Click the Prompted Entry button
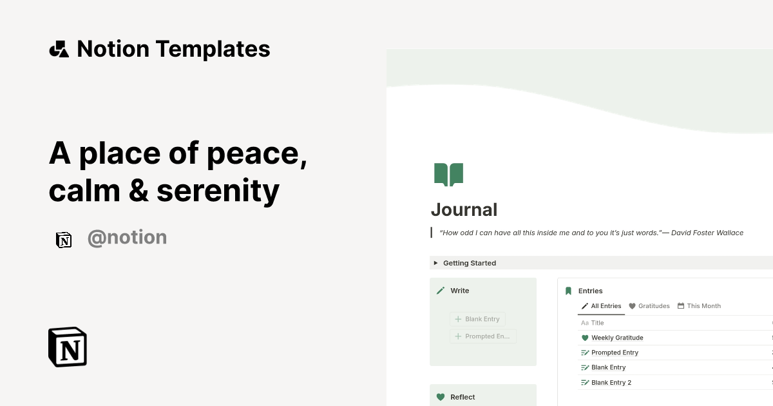Screen dimensions: 773x406 click(483, 336)
